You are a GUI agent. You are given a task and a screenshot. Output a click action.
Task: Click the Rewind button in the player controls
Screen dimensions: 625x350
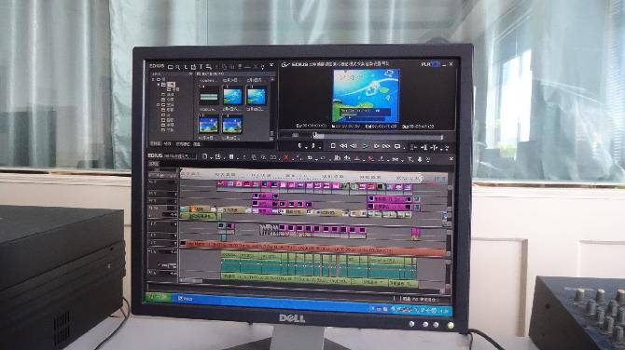(342, 146)
